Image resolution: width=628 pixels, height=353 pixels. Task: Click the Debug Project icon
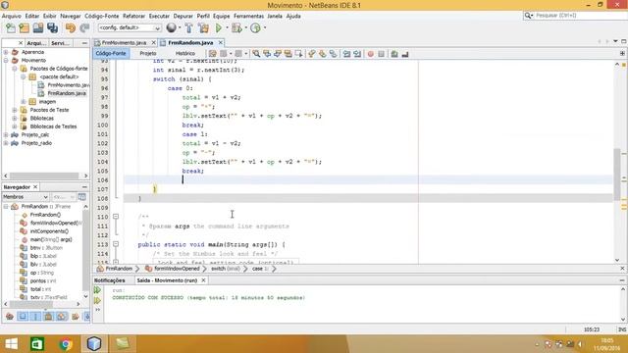click(x=236, y=28)
